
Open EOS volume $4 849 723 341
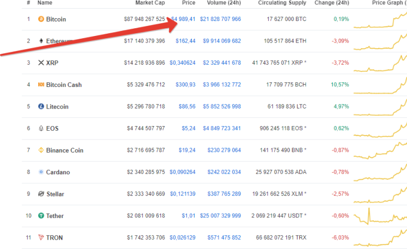[222, 128]
